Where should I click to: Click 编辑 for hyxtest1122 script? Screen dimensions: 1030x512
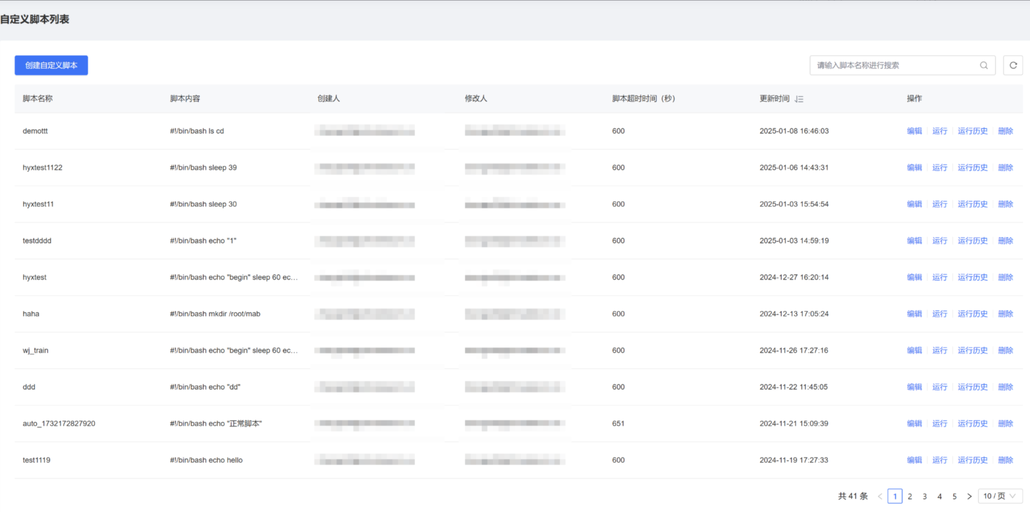click(x=914, y=167)
